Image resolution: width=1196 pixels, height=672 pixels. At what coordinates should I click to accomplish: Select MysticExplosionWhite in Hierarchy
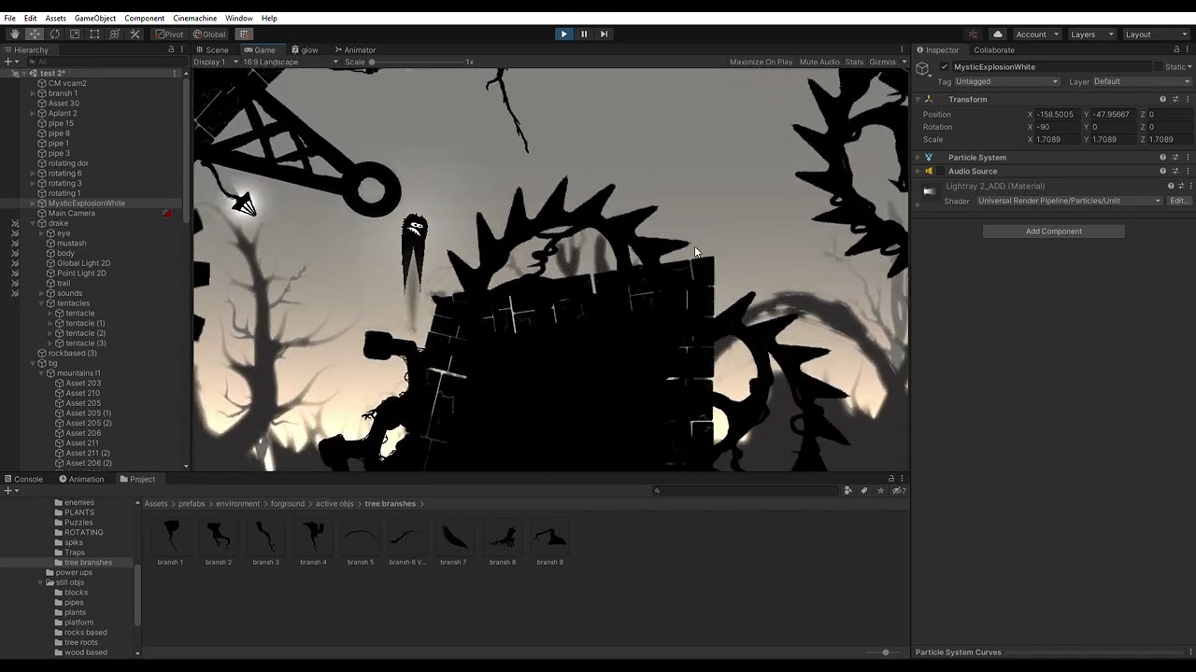[x=86, y=203]
